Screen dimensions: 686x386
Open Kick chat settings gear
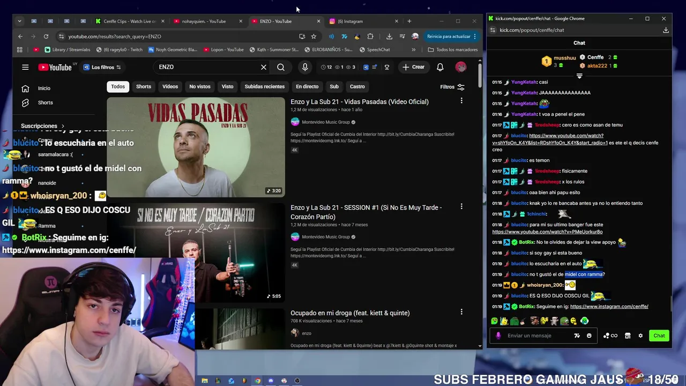tap(640, 336)
